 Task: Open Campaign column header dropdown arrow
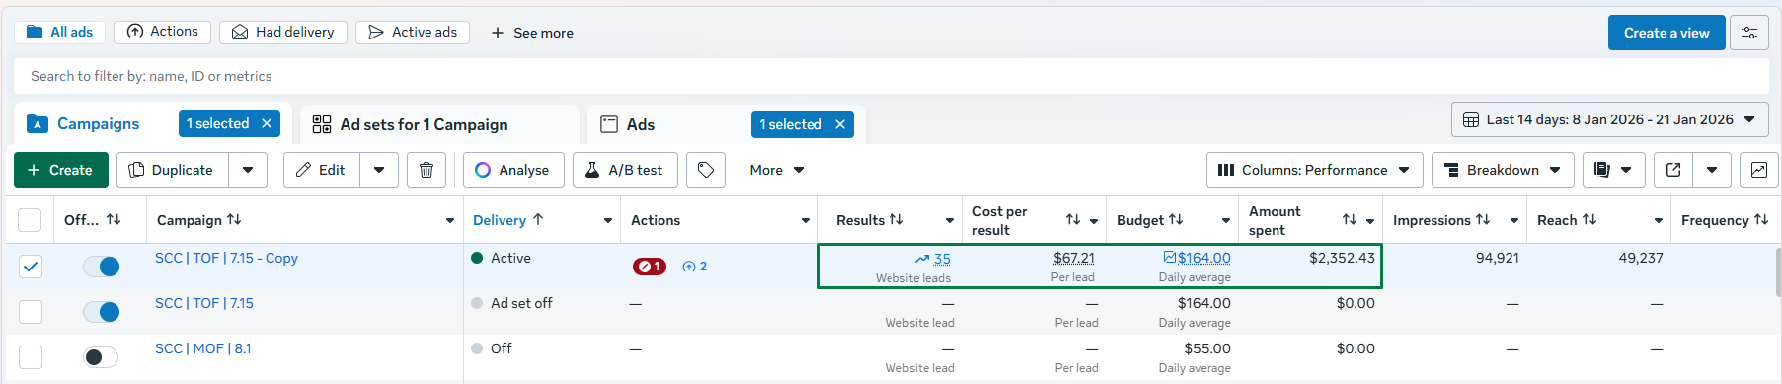point(450,221)
